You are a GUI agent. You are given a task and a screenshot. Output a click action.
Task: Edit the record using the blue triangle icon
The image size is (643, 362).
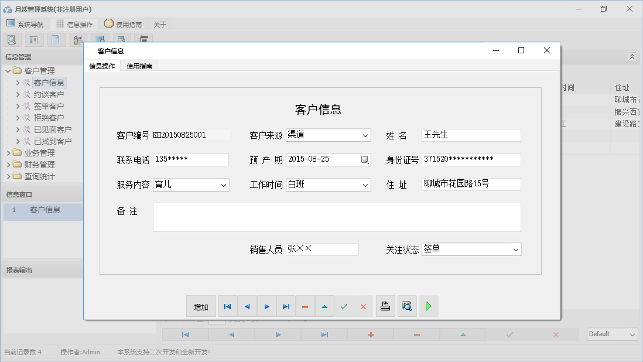click(324, 306)
